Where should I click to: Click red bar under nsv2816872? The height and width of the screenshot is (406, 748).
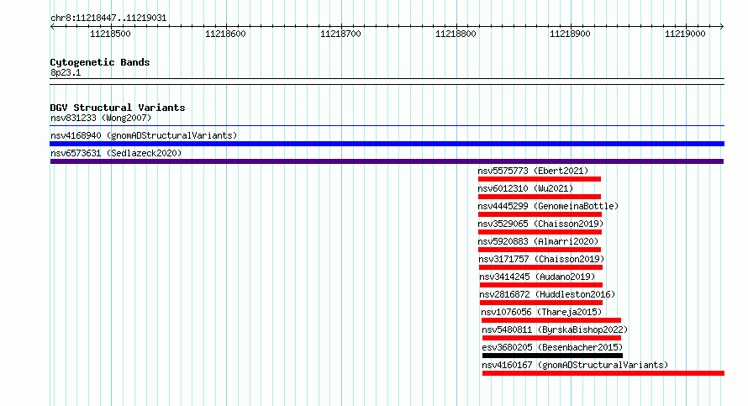[541, 303]
